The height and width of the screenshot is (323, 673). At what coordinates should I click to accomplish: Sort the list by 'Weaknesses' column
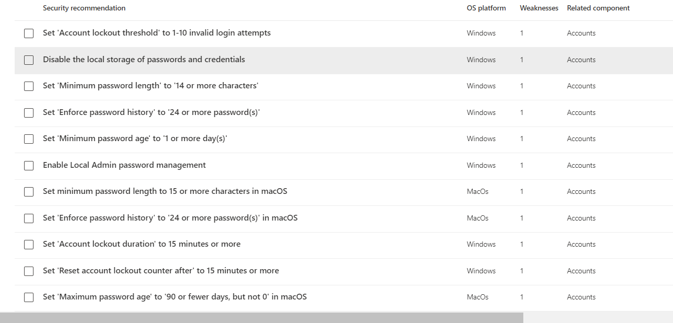539,8
